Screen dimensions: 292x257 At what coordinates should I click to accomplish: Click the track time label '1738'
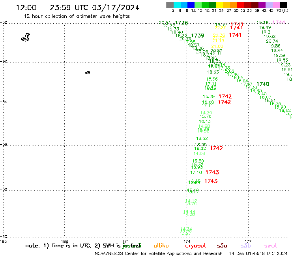[182, 23]
